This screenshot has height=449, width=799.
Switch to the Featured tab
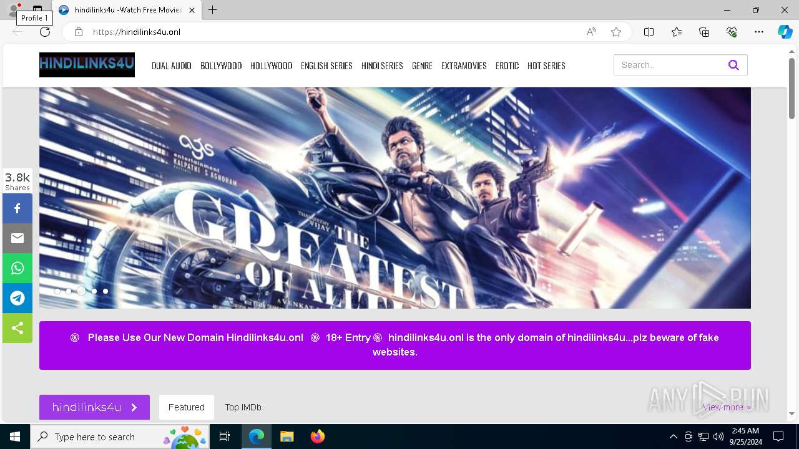(x=186, y=407)
